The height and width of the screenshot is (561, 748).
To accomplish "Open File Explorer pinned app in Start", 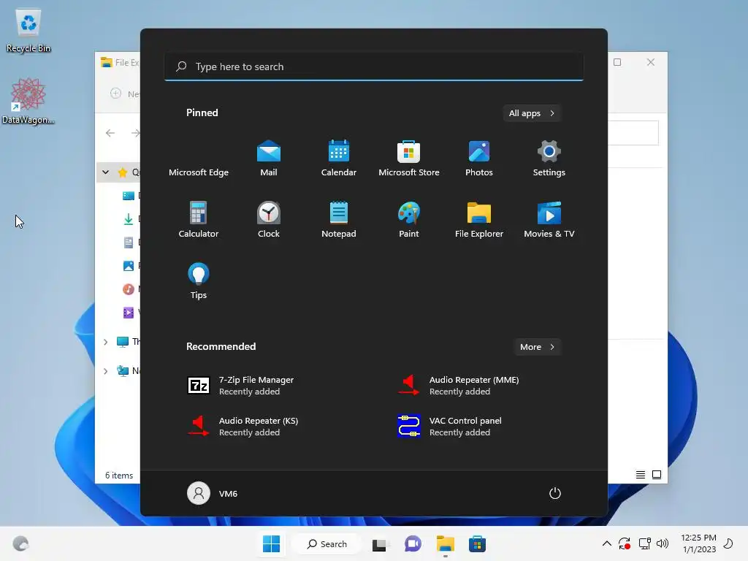I will [479, 219].
